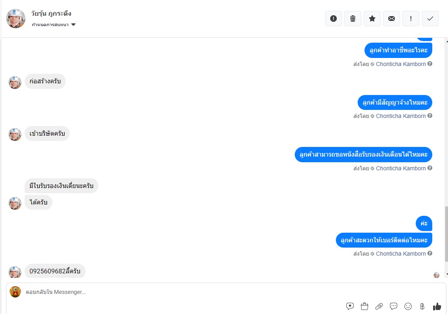Click the help icon beside first Chonticha Kamborn
The width and height of the screenshot is (448, 314).
430,64
